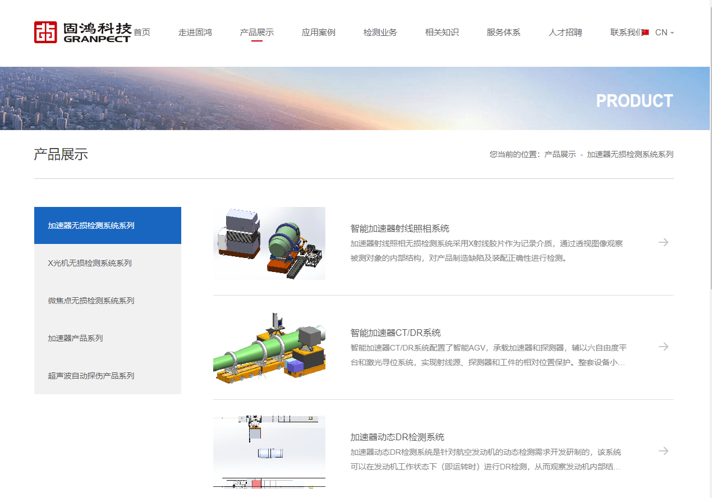Viewport: 712px width, 498px height.
Task: Select X光机无损检测系统系列 in sidebar
Action: click(90, 263)
